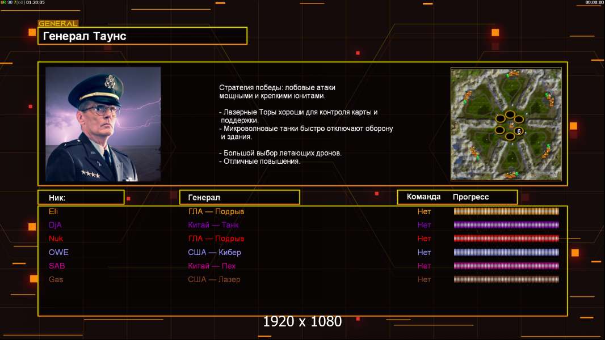Click General Townes portrait image
Viewport: 605px width, 340px height.
pos(103,124)
